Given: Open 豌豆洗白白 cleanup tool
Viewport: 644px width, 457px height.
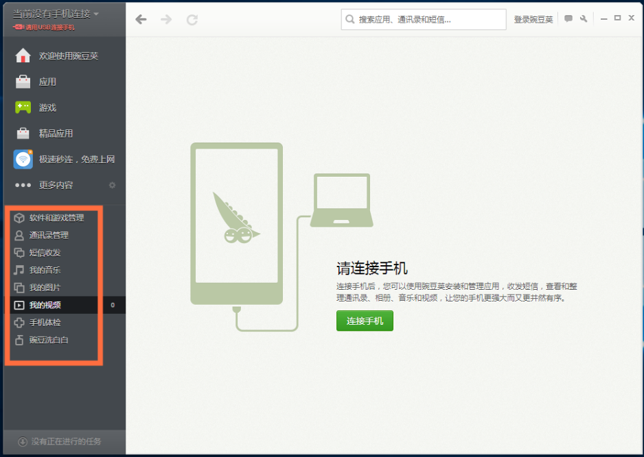Looking at the screenshot, I should pos(49,340).
